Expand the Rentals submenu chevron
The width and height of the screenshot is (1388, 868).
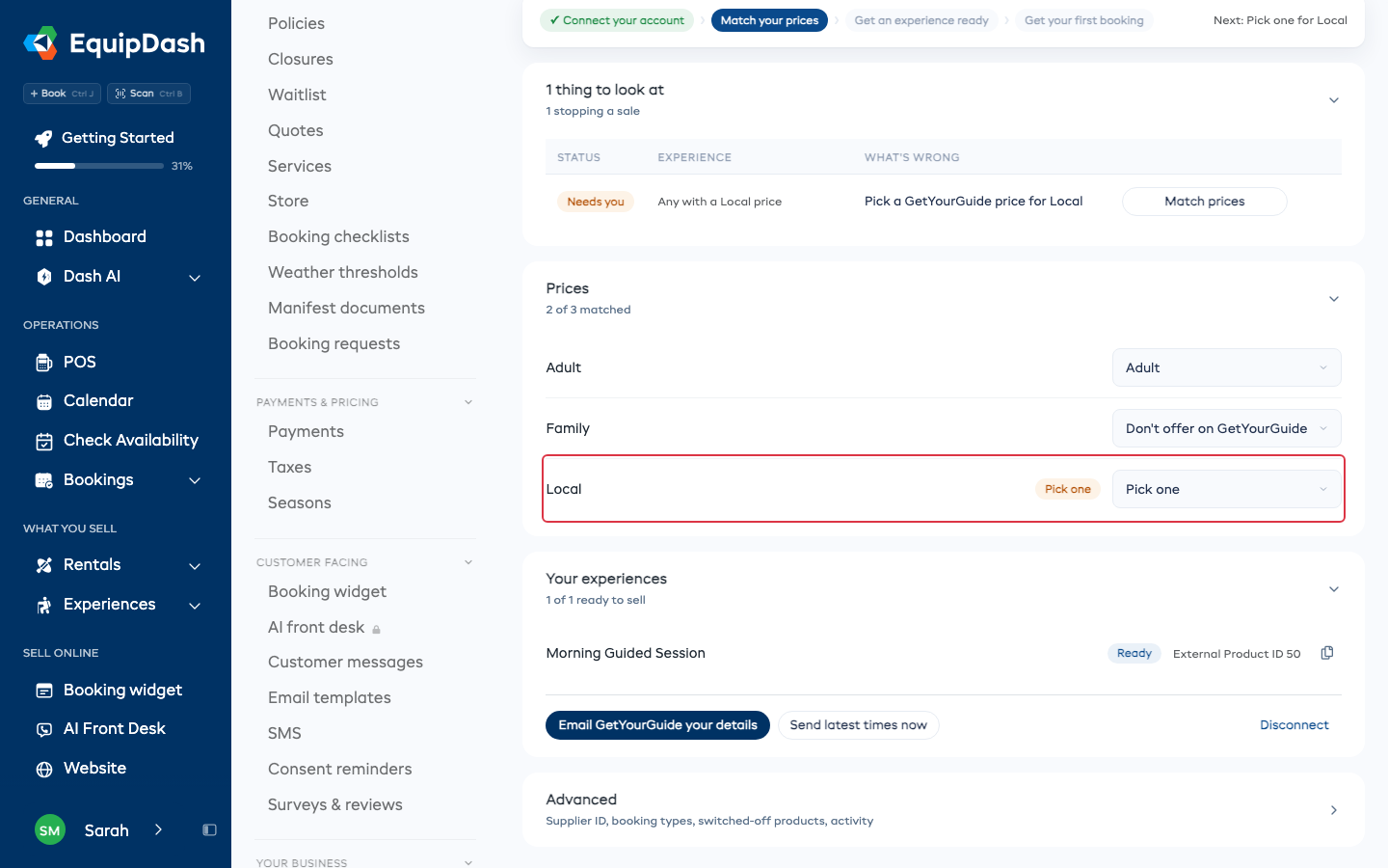[195, 566]
